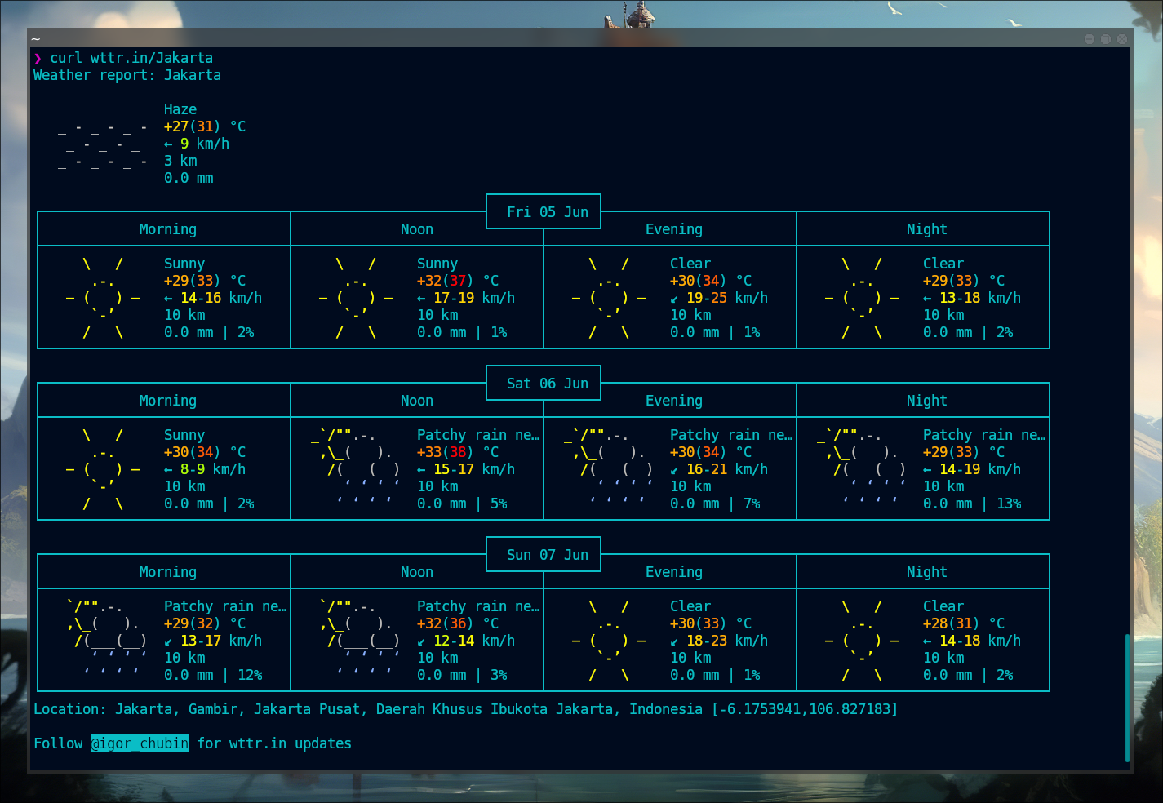The width and height of the screenshot is (1163, 803).
Task: Click Fri Evening wind '19-25 km/h'
Action: point(727,298)
